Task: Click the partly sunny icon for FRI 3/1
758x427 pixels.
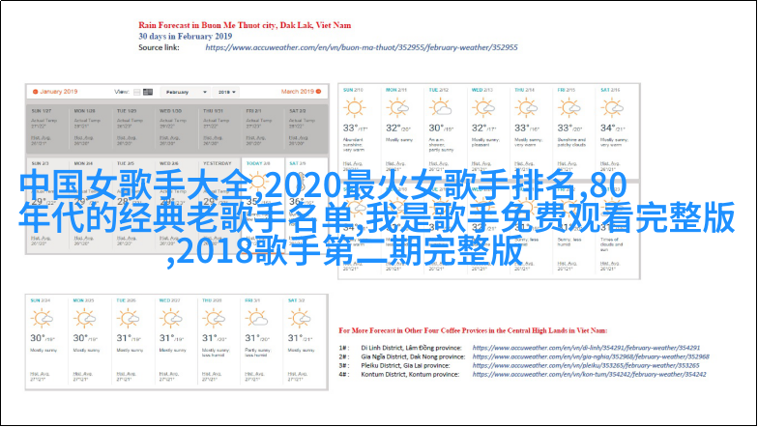Action: pyautogui.click(x=257, y=319)
